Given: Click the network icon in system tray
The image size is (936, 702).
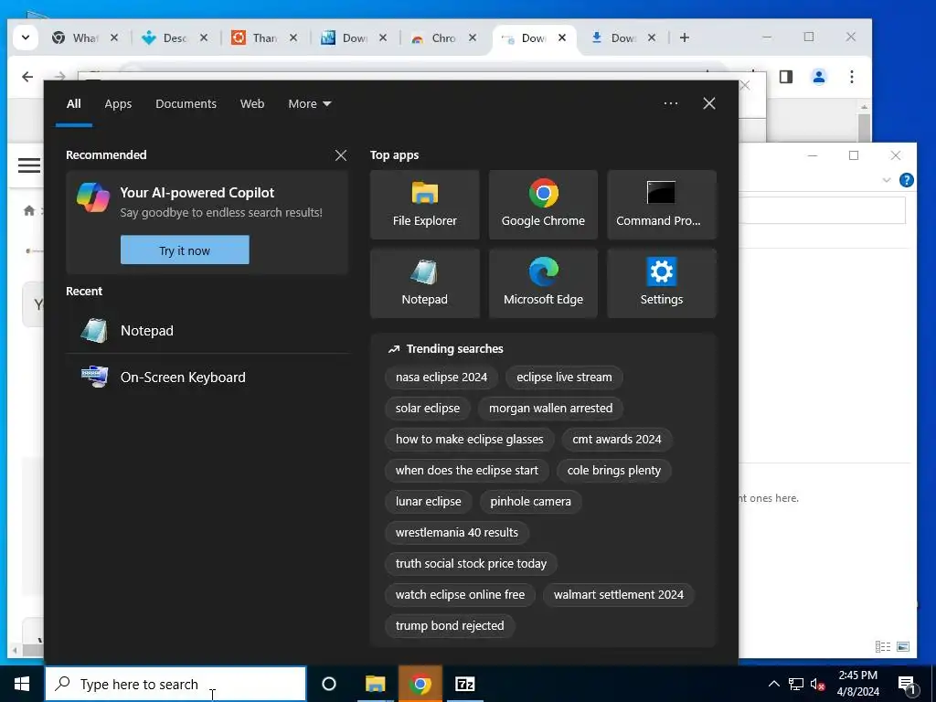Looking at the screenshot, I should click(x=796, y=684).
